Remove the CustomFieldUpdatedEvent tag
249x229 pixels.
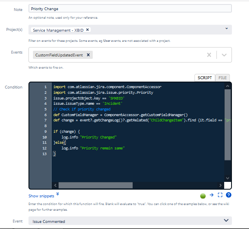click(x=88, y=55)
